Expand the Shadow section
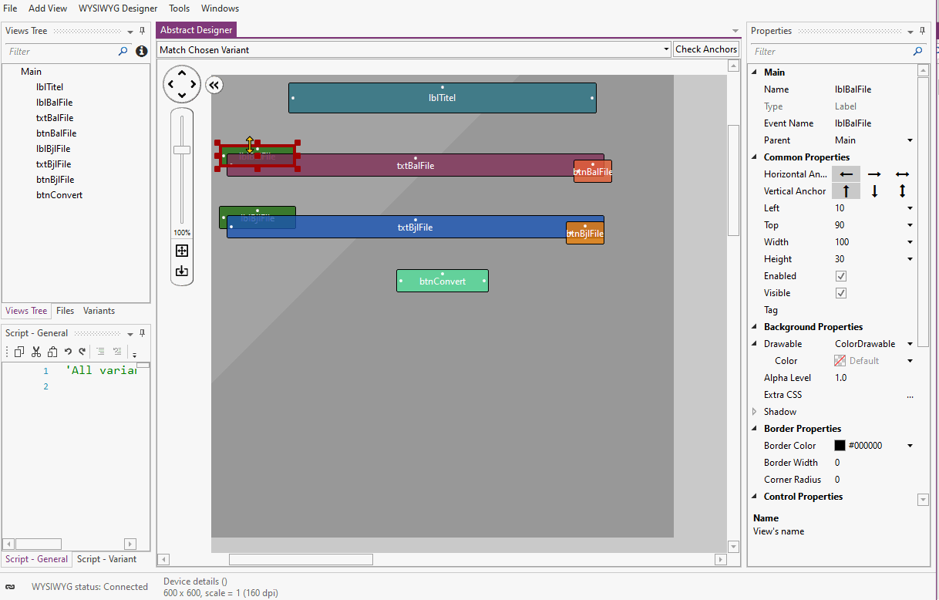The width and height of the screenshot is (939, 600). [x=755, y=412]
